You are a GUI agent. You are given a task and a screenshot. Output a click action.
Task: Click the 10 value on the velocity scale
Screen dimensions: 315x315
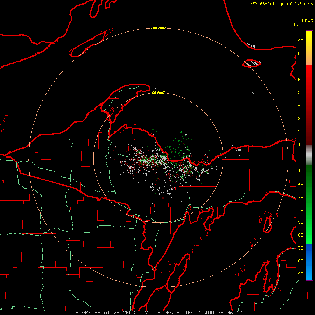pos(301,145)
